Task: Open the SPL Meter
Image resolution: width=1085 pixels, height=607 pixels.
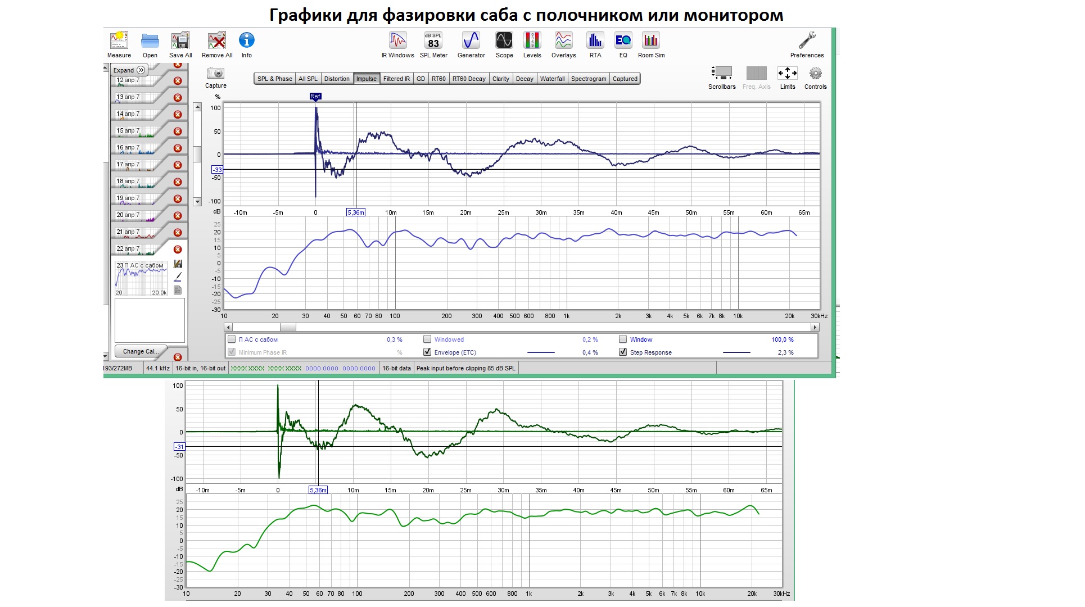Action: click(x=433, y=41)
